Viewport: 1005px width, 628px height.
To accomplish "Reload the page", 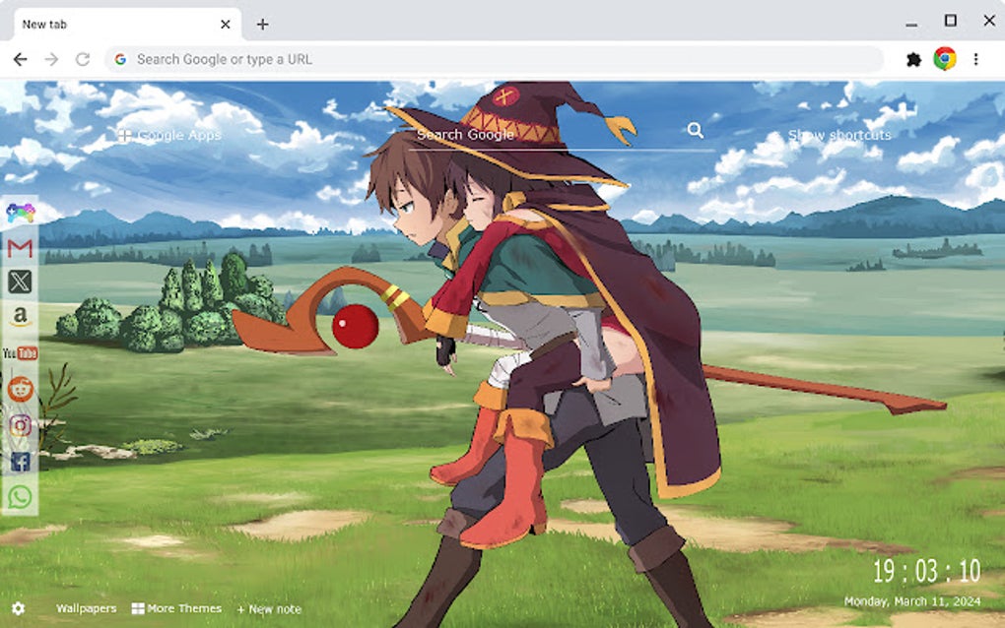I will [x=83, y=59].
